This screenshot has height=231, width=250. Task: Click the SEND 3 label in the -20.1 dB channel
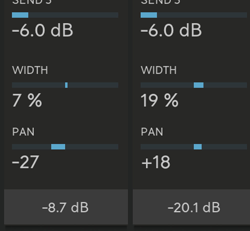(160, 2)
